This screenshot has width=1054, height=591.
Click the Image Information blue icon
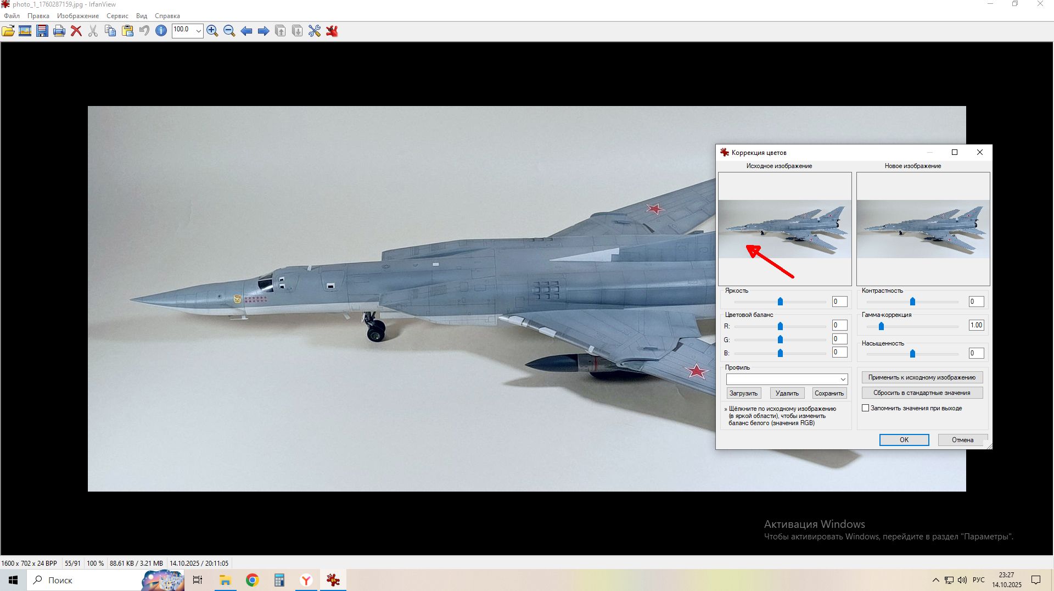tap(161, 31)
